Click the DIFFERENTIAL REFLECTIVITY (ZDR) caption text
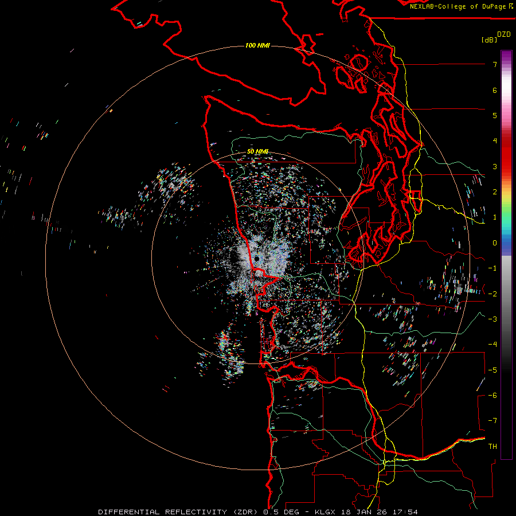Image resolution: width=516 pixels, height=516 pixels. tap(178, 512)
